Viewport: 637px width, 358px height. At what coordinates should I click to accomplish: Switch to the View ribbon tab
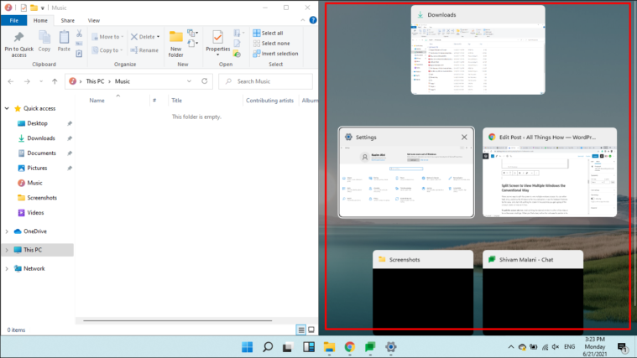(x=93, y=20)
